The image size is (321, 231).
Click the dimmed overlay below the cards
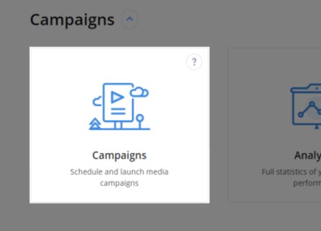click(x=160, y=217)
